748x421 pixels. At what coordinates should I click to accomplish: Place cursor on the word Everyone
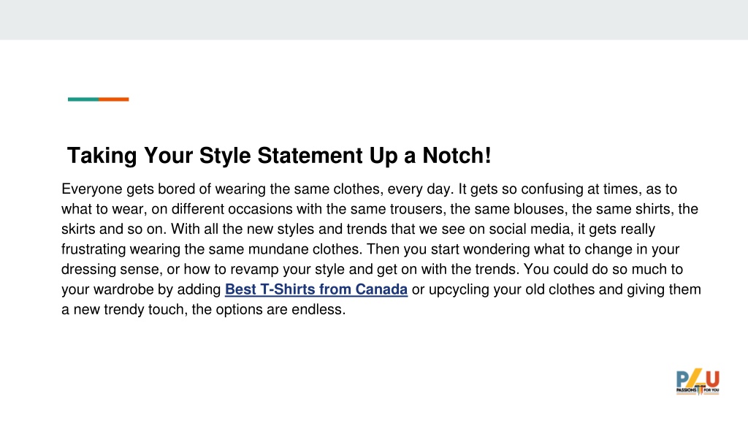(x=91, y=189)
